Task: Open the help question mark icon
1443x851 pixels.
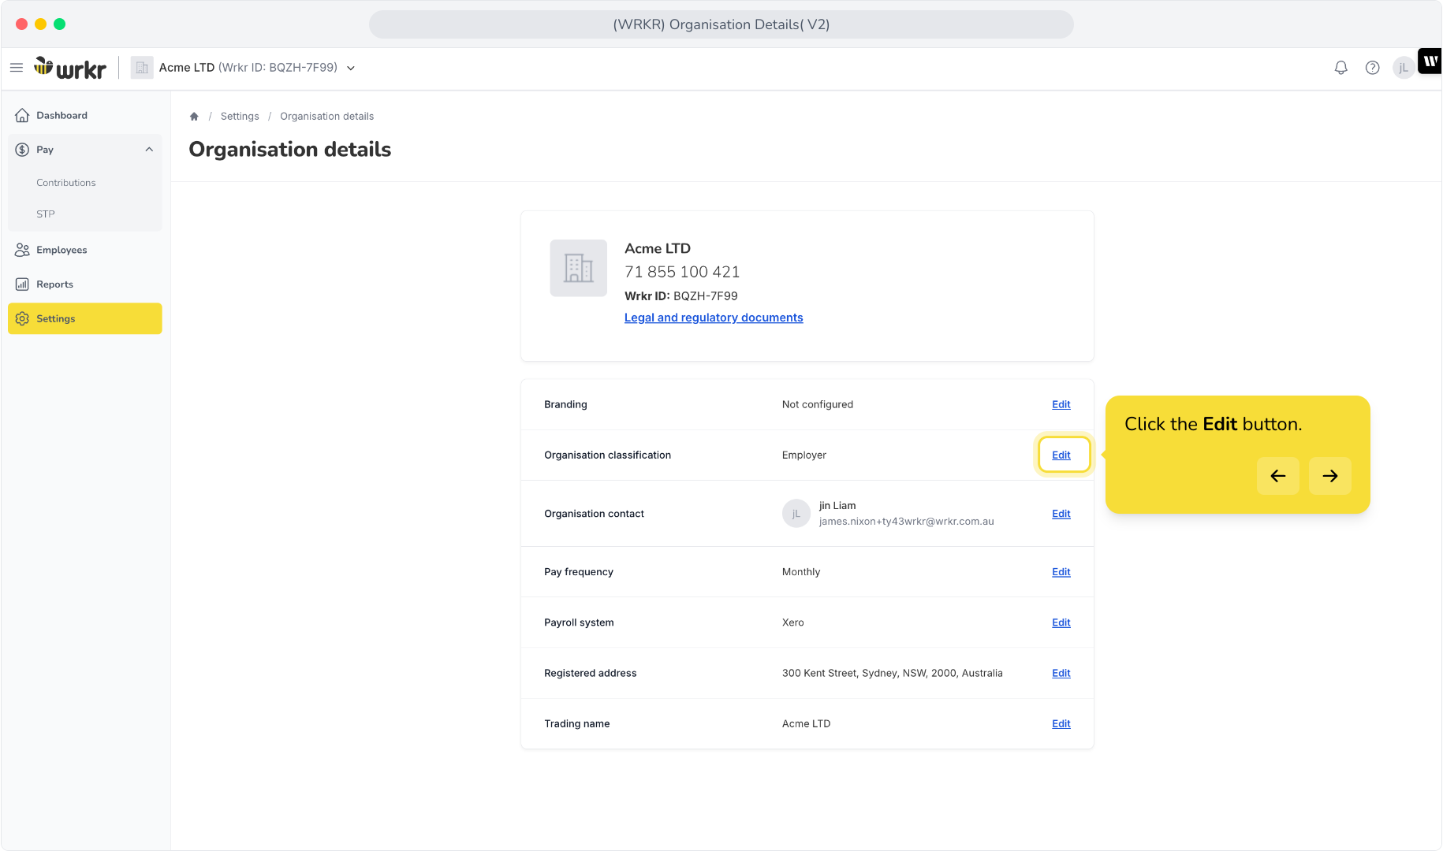Action: coord(1372,68)
